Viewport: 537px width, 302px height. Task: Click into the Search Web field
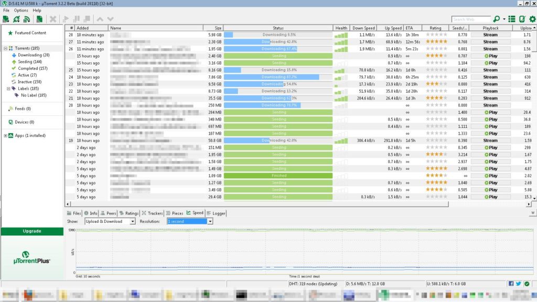tap(471, 19)
